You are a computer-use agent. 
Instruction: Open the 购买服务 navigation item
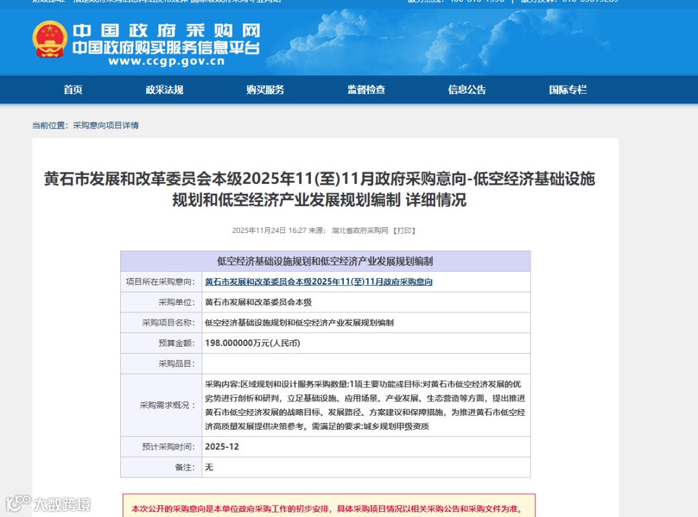tap(266, 90)
